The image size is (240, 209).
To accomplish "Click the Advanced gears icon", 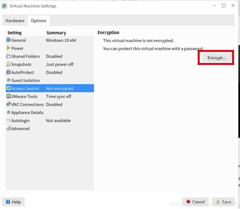I will point(9,128).
